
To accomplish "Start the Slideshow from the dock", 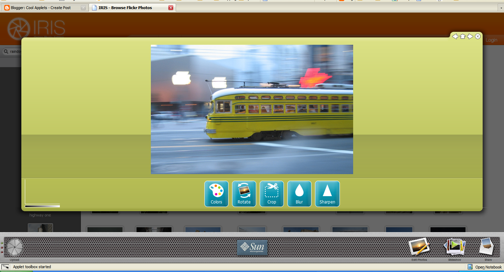I will click(454, 248).
